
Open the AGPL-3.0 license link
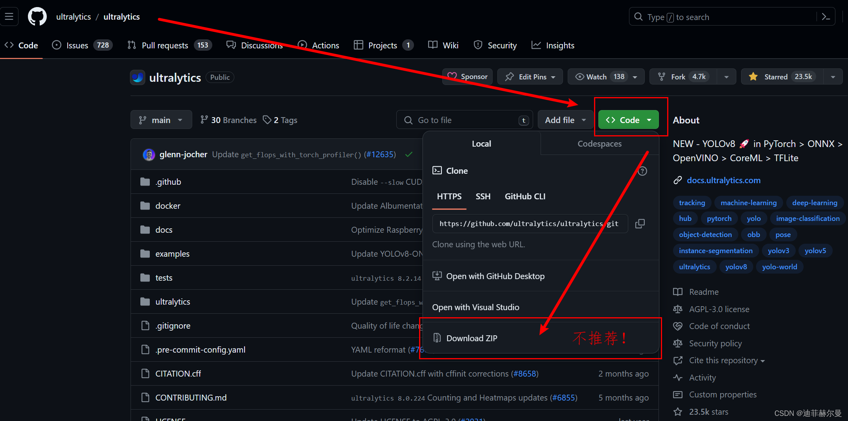pyautogui.click(x=719, y=309)
